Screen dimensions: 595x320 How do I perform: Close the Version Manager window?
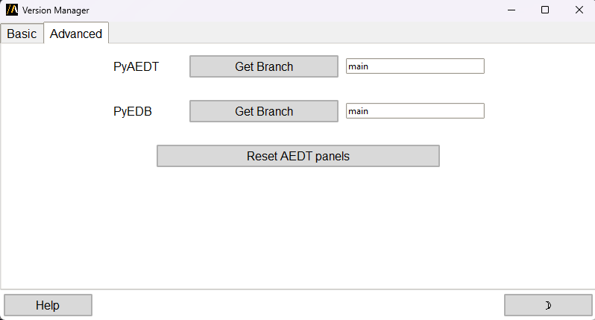coord(579,10)
